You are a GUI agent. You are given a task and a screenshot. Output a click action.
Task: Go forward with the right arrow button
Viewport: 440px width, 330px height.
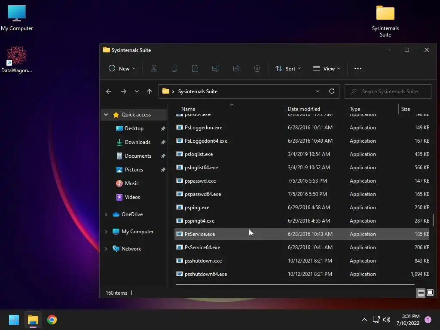tap(123, 92)
